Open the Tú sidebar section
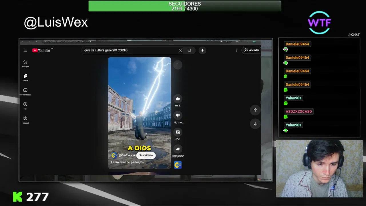Screen dimensions: 366x206 click(x=25, y=106)
